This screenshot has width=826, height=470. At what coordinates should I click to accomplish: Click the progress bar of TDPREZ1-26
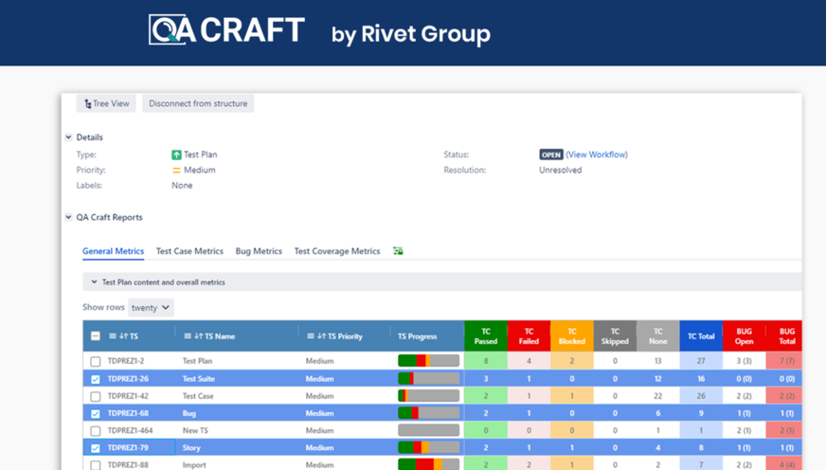tap(429, 378)
